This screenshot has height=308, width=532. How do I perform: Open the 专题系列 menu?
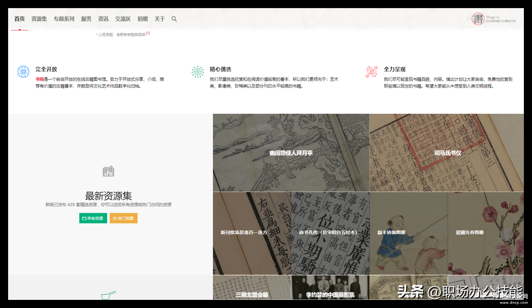[x=64, y=19]
